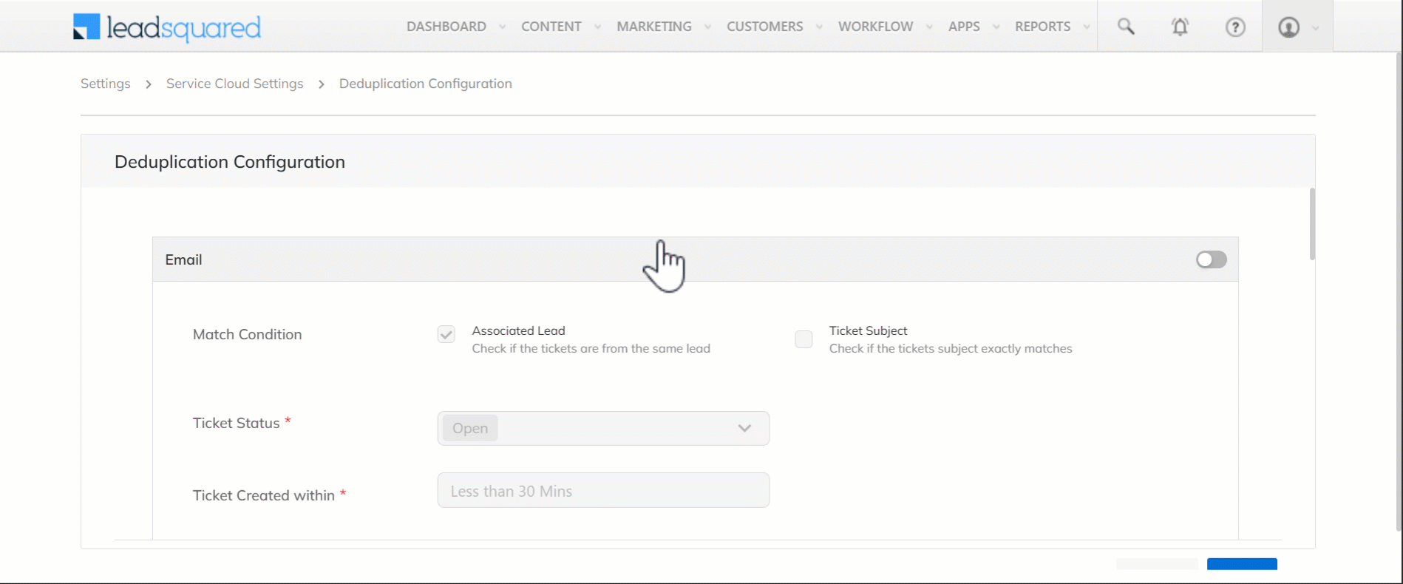Click the Match Condition label
This screenshot has height=584, width=1403.
pos(247,334)
